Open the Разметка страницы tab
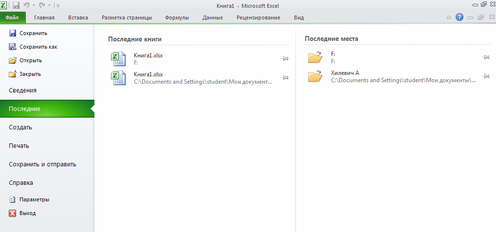The width and height of the screenshot is (496, 232). pyautogui.click(x=127, y=18)
